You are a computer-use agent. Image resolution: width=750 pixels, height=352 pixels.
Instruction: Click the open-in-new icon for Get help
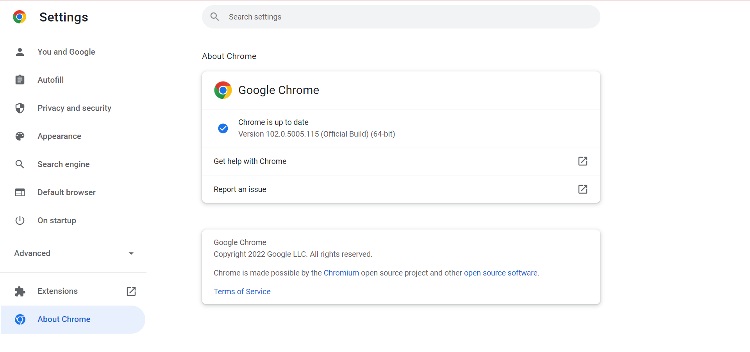[583, 161]
